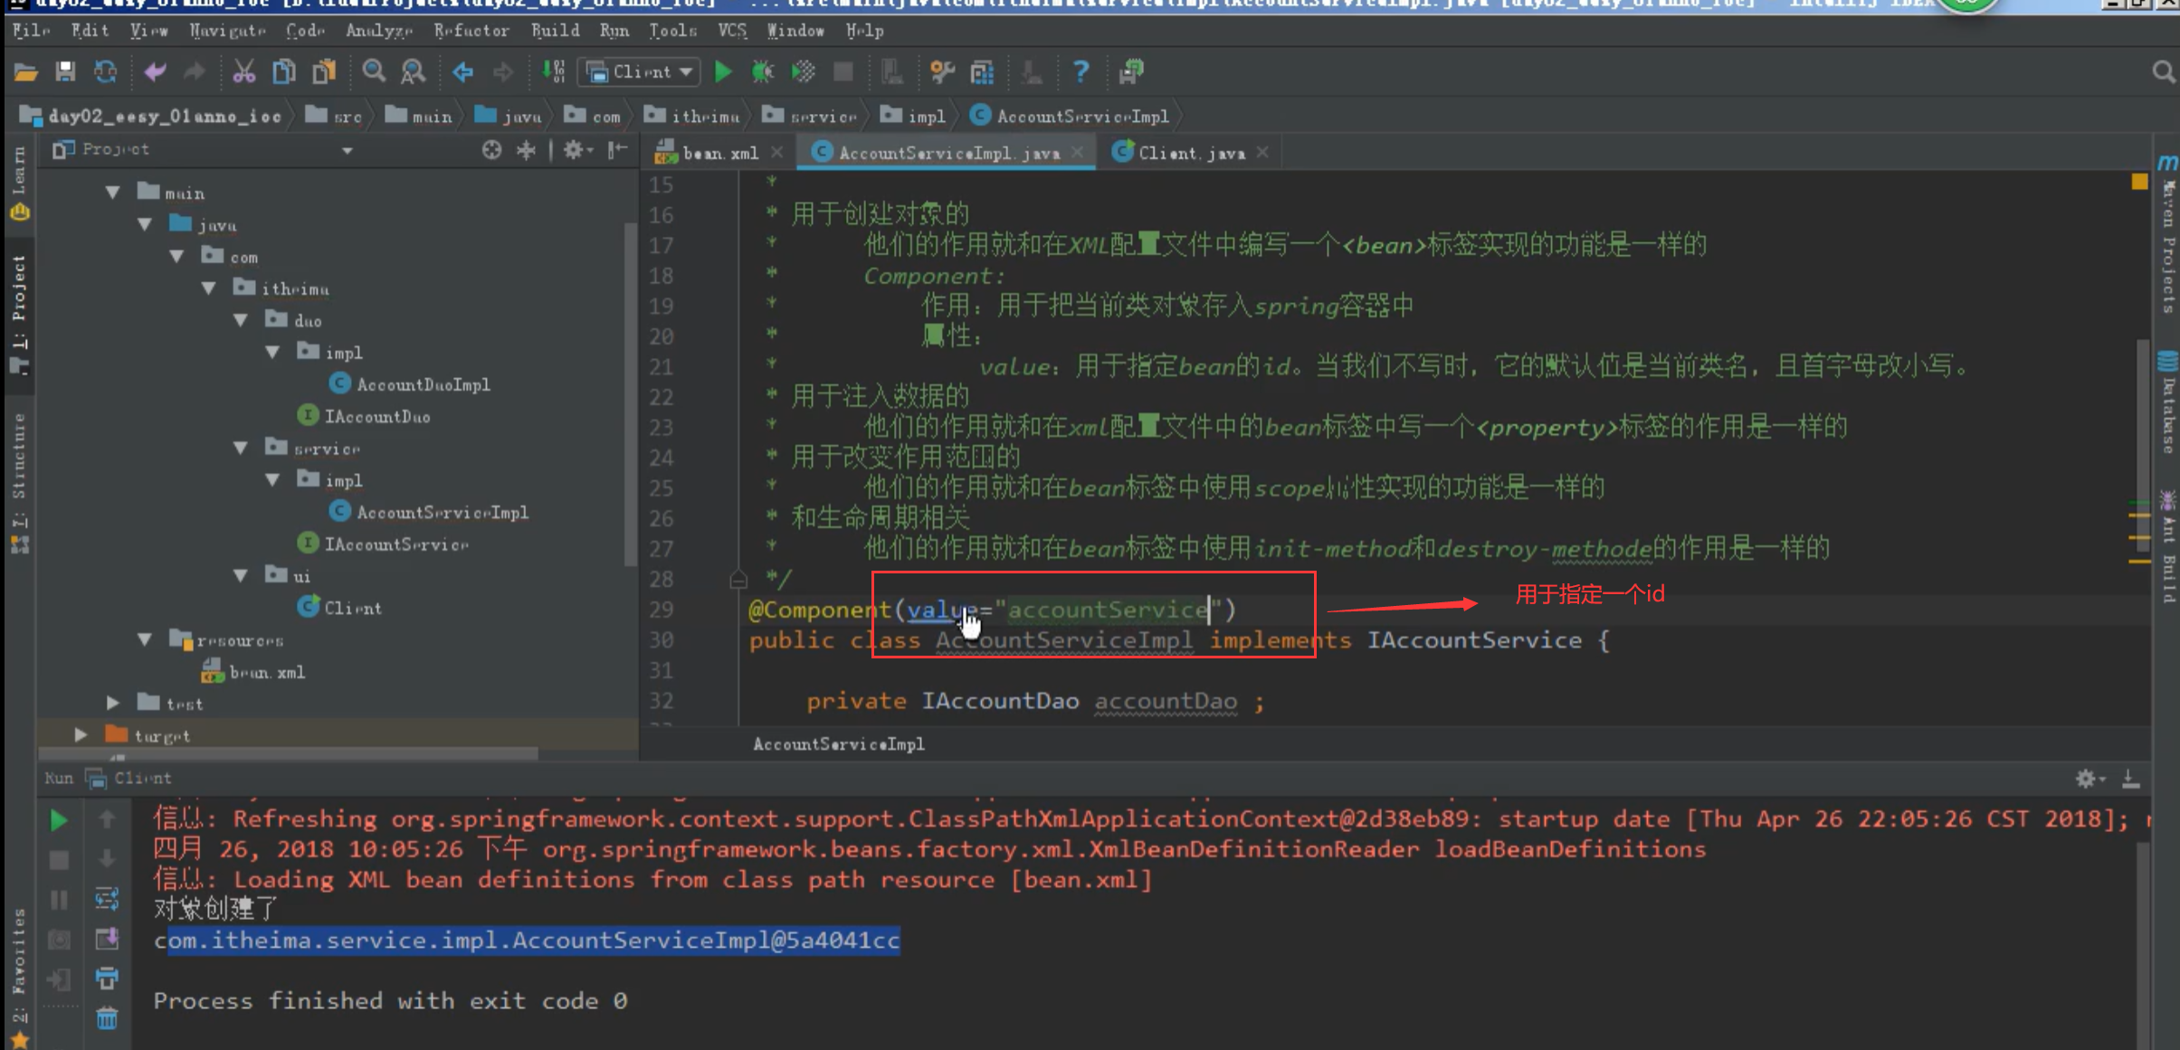Image resolution: width=2180 pixels, height=1050 pixels.
Task: Click the Find magnifier icon in toolbar
Action: point(373,71)
